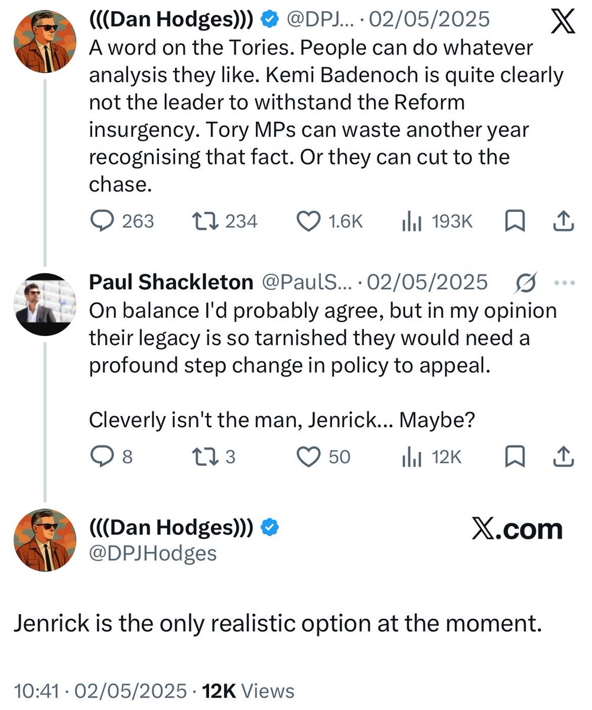Like Paul Shackleton's tweet with 50 likes

pyautogui.click(x=308, y=456)
